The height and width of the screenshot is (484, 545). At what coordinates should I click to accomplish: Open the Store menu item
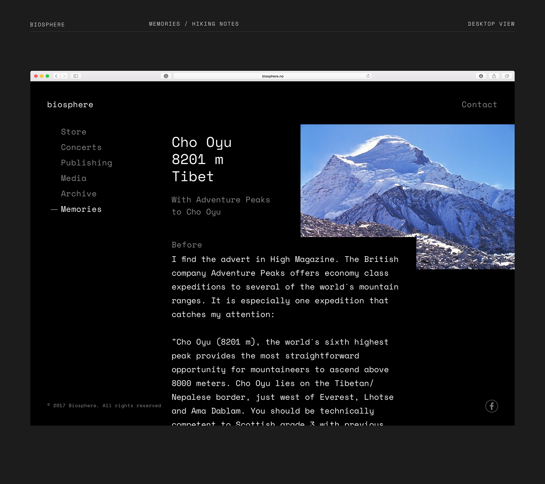(x=74, y=132)
